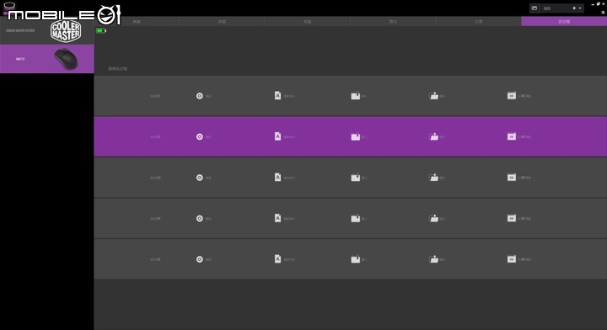Click the rename 'A' document icon in first profile row
This screenshot has height=330, width=607.
[277, 95]
